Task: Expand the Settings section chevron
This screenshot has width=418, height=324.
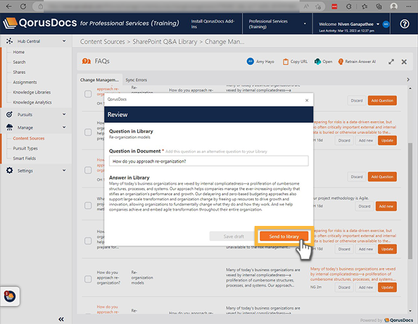Action: click(64, 170)
